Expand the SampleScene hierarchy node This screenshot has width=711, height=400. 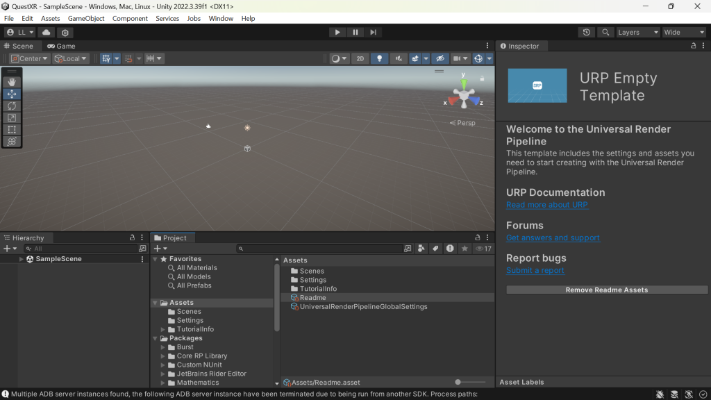[x=22, y=259]
